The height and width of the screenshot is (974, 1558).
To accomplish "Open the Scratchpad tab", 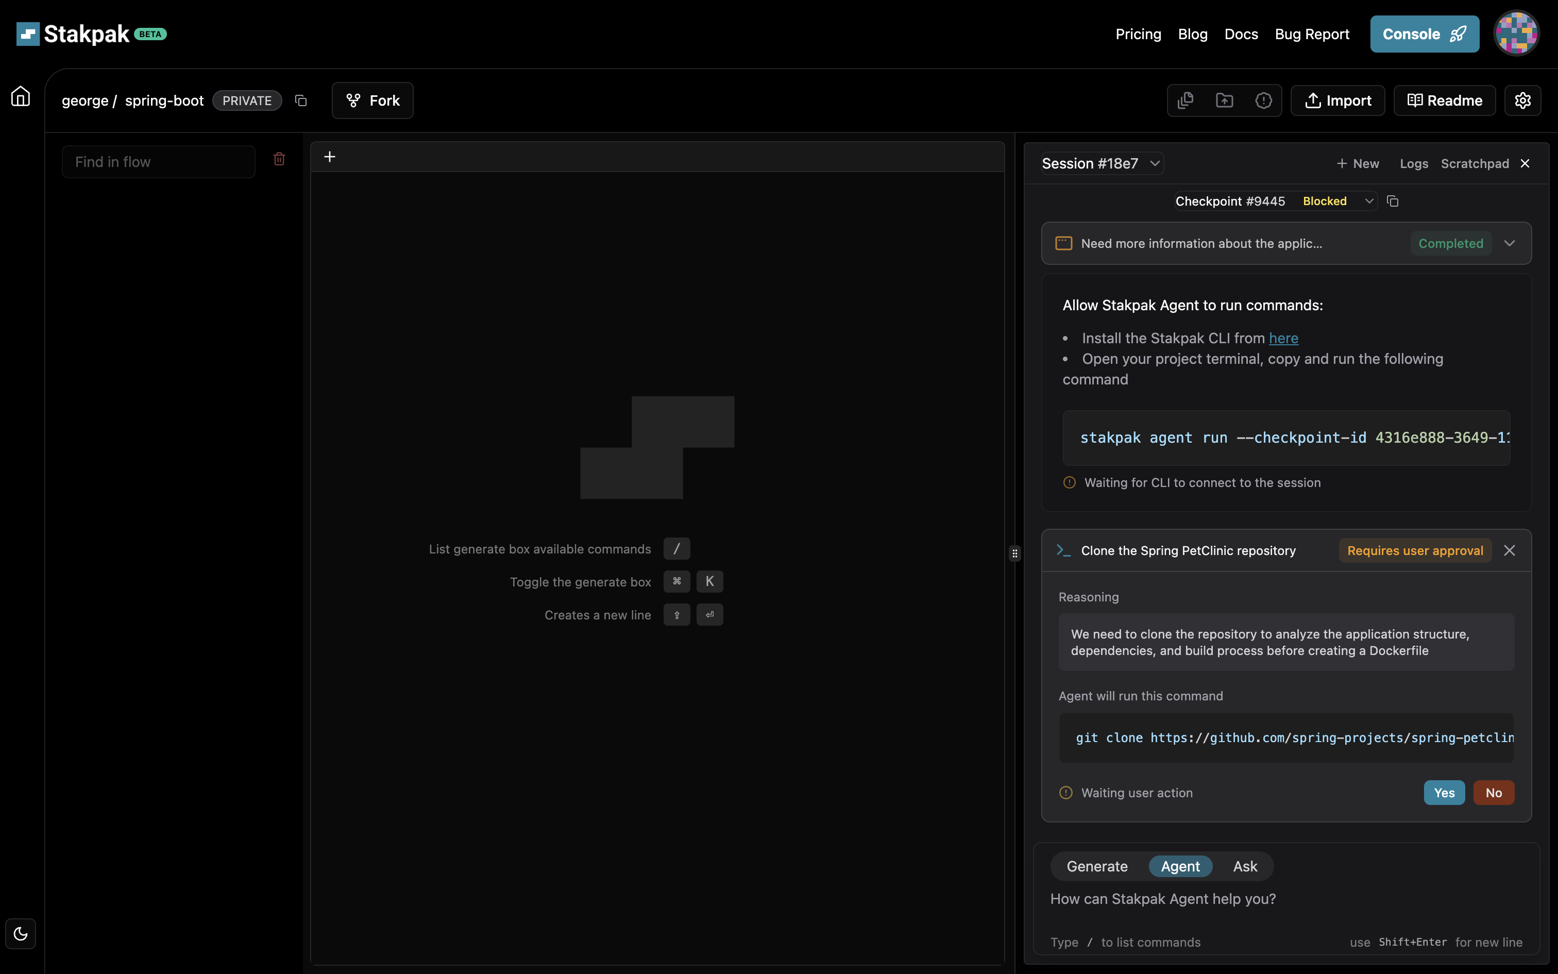I will coord(1475,164).
